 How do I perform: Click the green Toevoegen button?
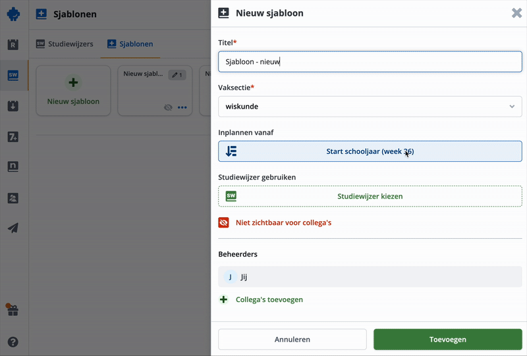pyautogui.click(x=447, y=340)
